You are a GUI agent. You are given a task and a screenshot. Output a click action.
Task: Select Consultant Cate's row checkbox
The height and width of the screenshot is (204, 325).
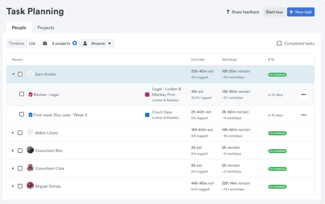coord(20,168)
